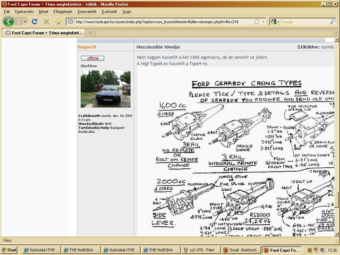Switch to cp1.JPG Paint taskbar window
This screenshot has width=340, height=255.
[198, 250]
